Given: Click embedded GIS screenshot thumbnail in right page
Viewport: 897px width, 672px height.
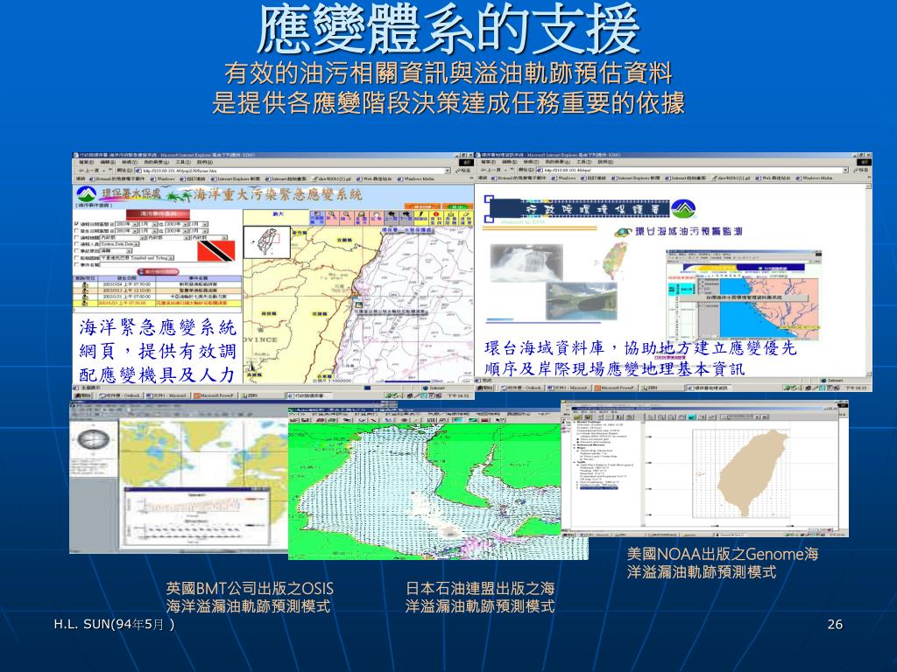Looking at the screenshot, I should coord(744,296).
